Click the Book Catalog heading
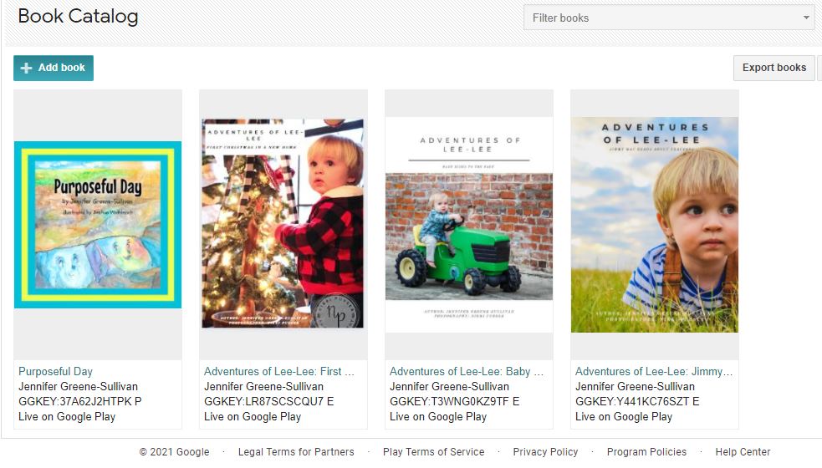822x468 pixels. click(x=78, y=16)
